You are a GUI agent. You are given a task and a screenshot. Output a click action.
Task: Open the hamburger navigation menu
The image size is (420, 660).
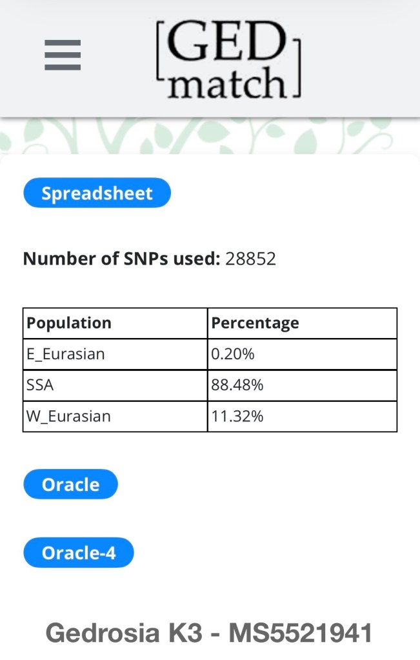(x=63, y=55)
